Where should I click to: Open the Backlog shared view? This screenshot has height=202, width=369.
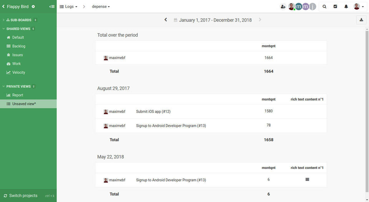click(x=18, y=46)
